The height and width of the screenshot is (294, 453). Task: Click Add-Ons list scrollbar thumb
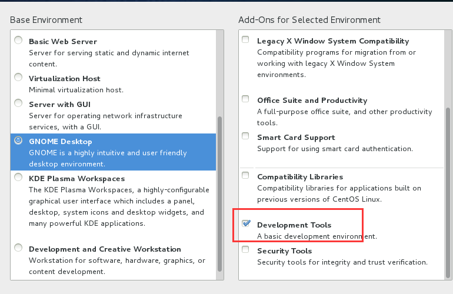click(x=448, y=193)
